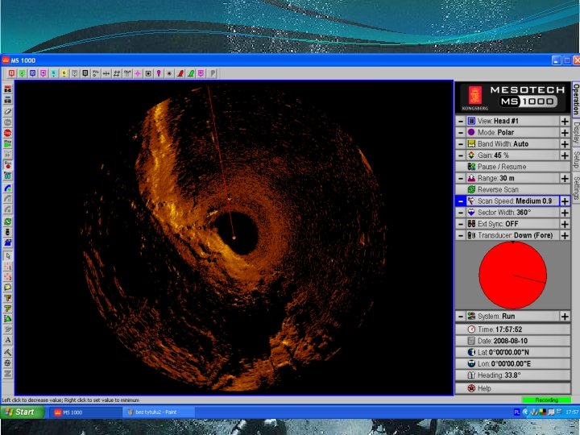Decrease Range value with minus button
The image size is (580, 435).
click(x=461, y=178)
